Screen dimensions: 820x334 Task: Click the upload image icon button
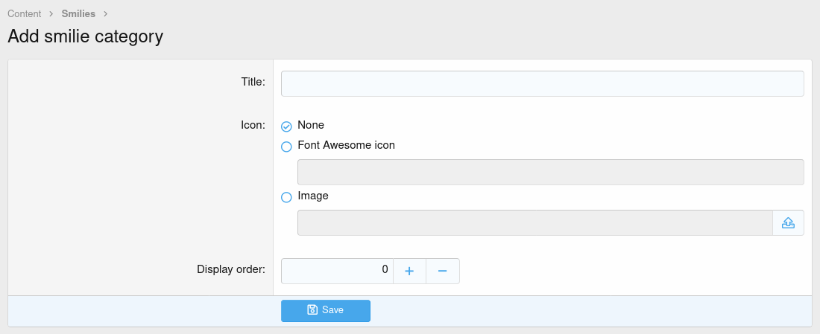(x=788, y=222)
